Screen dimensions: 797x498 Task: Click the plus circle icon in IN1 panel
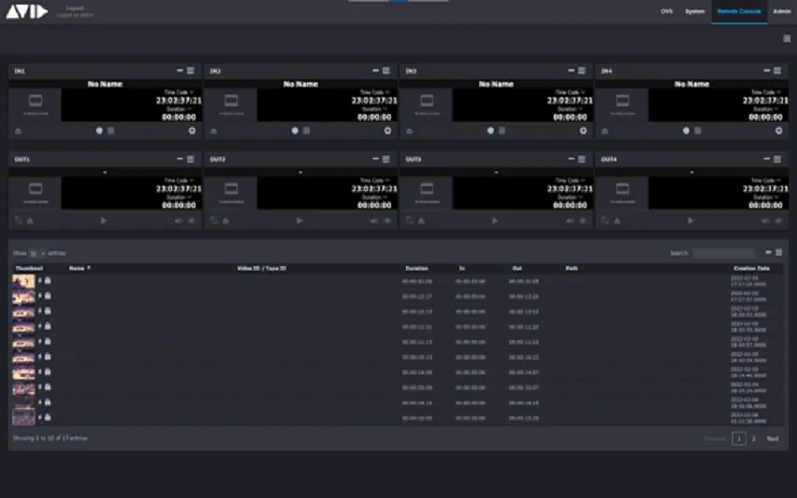pyautogui.click(x=192, y=131)
